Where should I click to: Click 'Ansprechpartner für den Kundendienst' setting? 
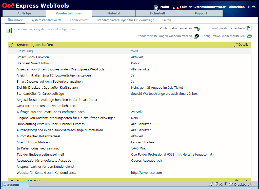46,166
